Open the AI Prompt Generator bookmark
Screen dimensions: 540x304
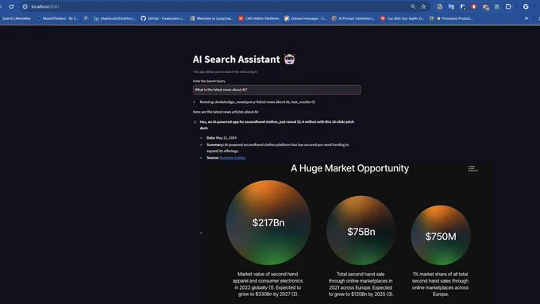(353, 18)
